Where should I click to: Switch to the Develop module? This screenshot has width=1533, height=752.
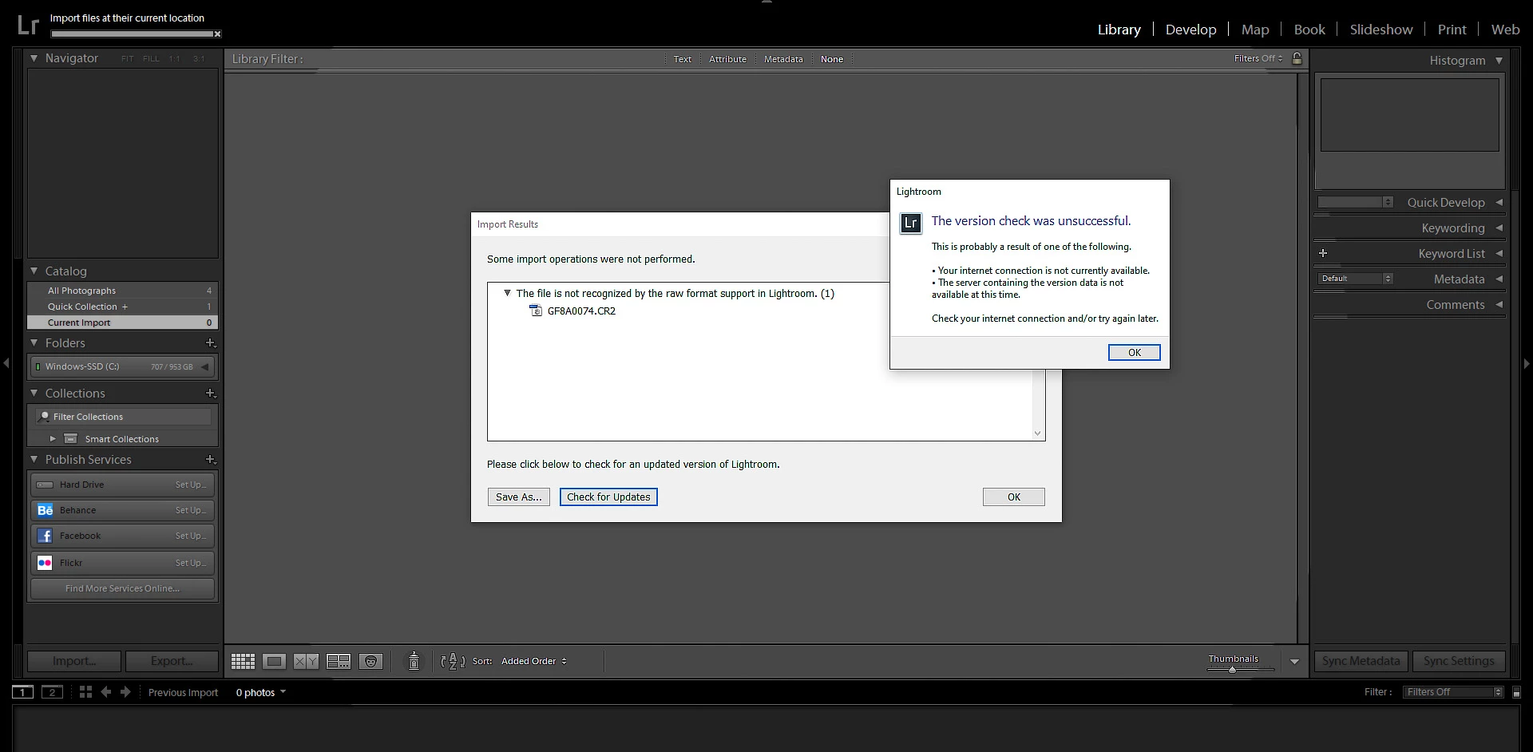pos(1190,30)
